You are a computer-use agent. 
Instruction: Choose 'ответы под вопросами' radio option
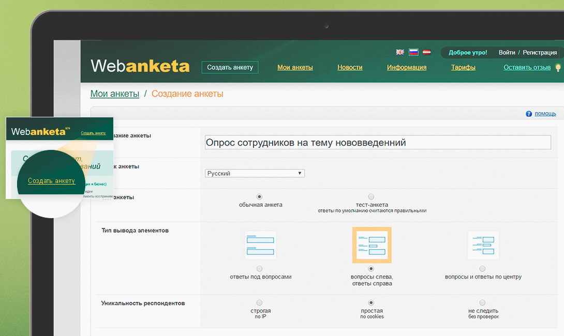pos(259,268)
